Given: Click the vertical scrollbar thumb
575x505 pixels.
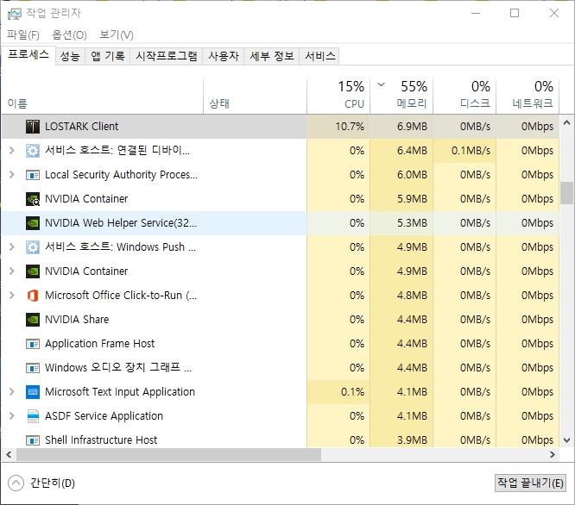Looking at the screenshot, I should point(566,193).
